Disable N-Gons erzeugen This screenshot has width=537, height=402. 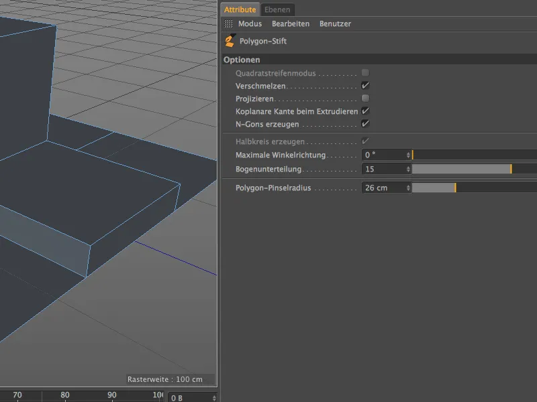[364, 124]
